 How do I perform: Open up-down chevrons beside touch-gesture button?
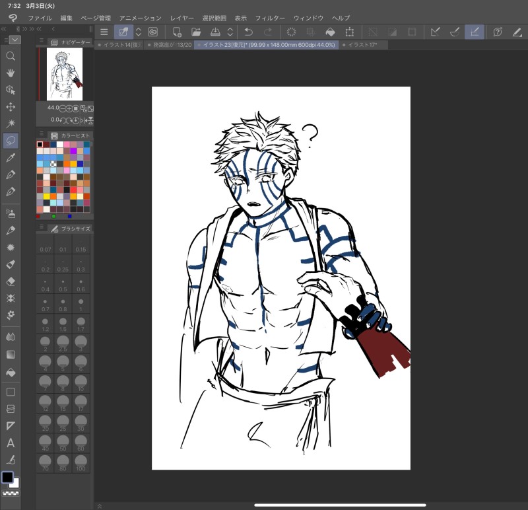(x=139, y=32)
